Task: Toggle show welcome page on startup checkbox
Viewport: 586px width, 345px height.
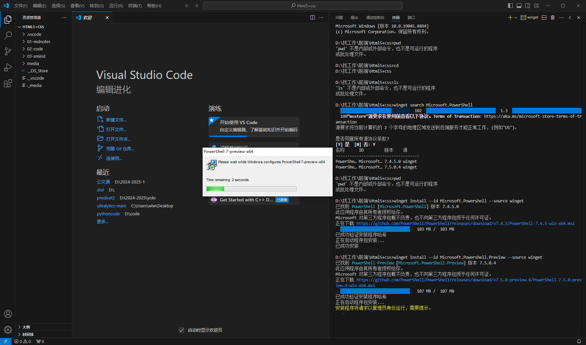Action: coord(181,330)
